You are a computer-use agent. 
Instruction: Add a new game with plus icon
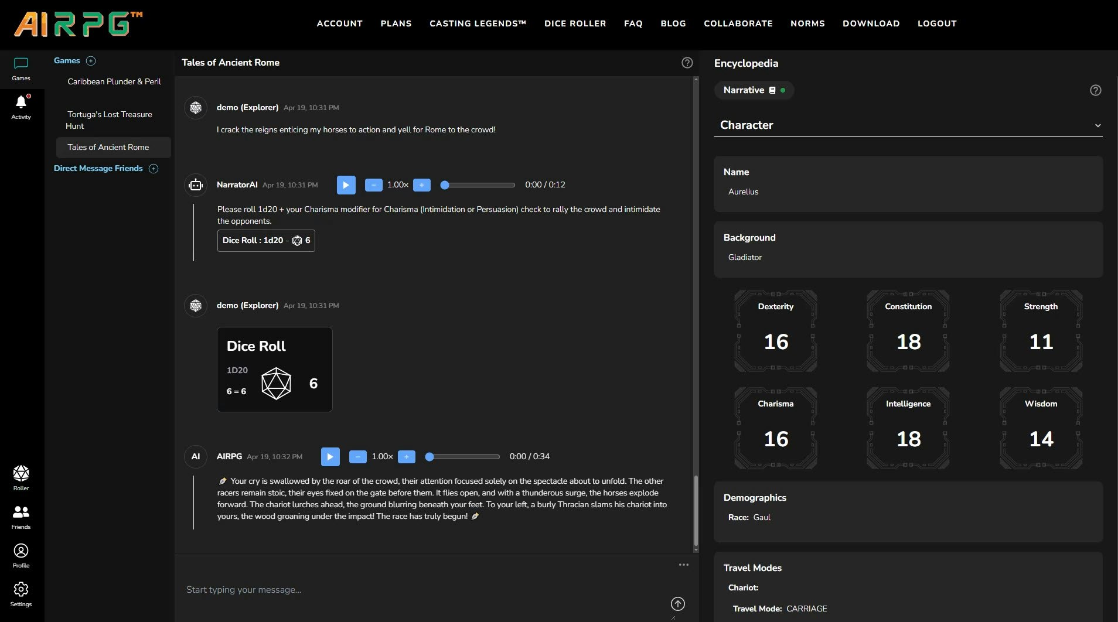pyautogui.click(x=91, y=61)
